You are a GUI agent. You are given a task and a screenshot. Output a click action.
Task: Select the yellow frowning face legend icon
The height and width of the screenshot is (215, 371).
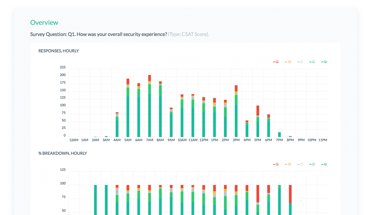click(289, 61)
